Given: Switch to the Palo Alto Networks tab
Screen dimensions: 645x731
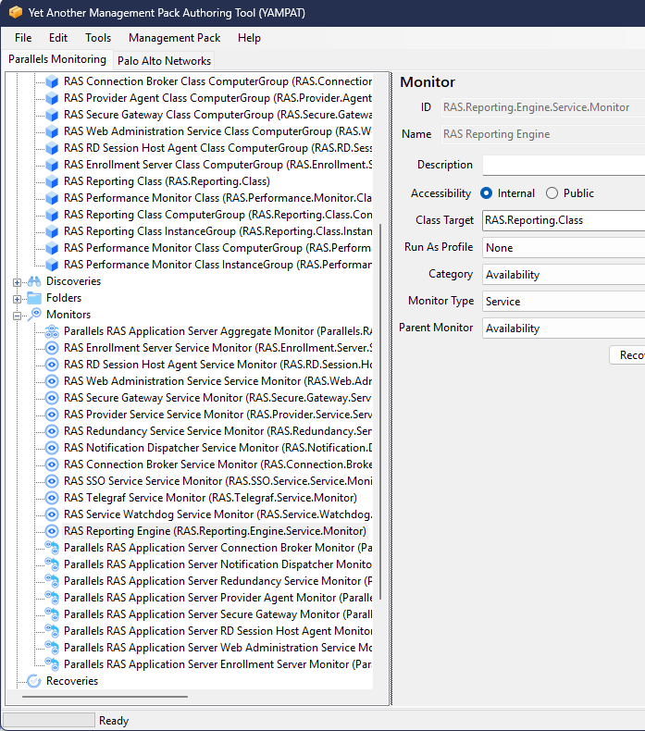Looking at the screenshot, I should click(x=164, y=61).
